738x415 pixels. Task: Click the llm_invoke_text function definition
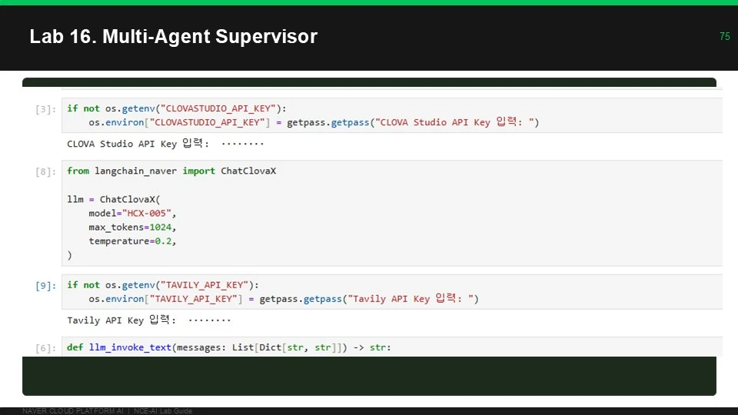[229, 347]
